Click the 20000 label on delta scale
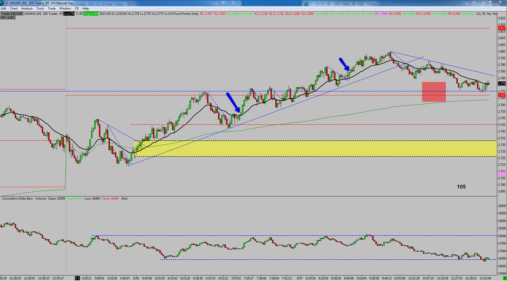Viewport: 507px width, 281px height. click(x=502, y=206)
